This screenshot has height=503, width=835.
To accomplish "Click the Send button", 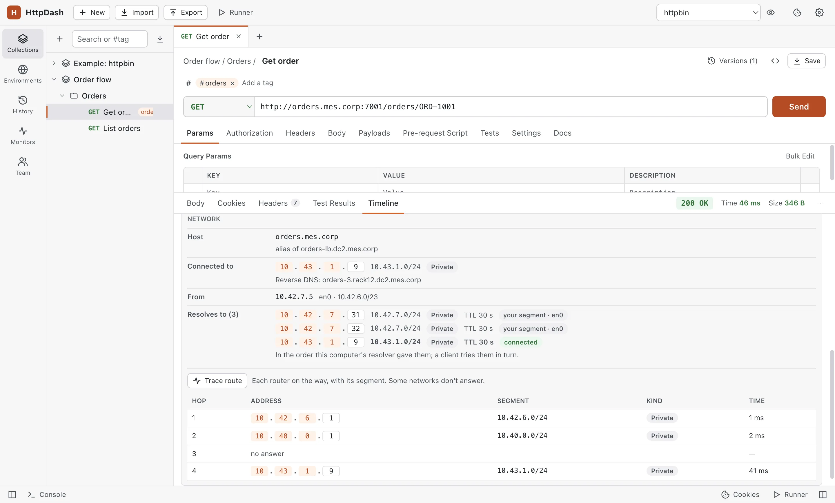I will pyautogui.click(x=799, y=107).
